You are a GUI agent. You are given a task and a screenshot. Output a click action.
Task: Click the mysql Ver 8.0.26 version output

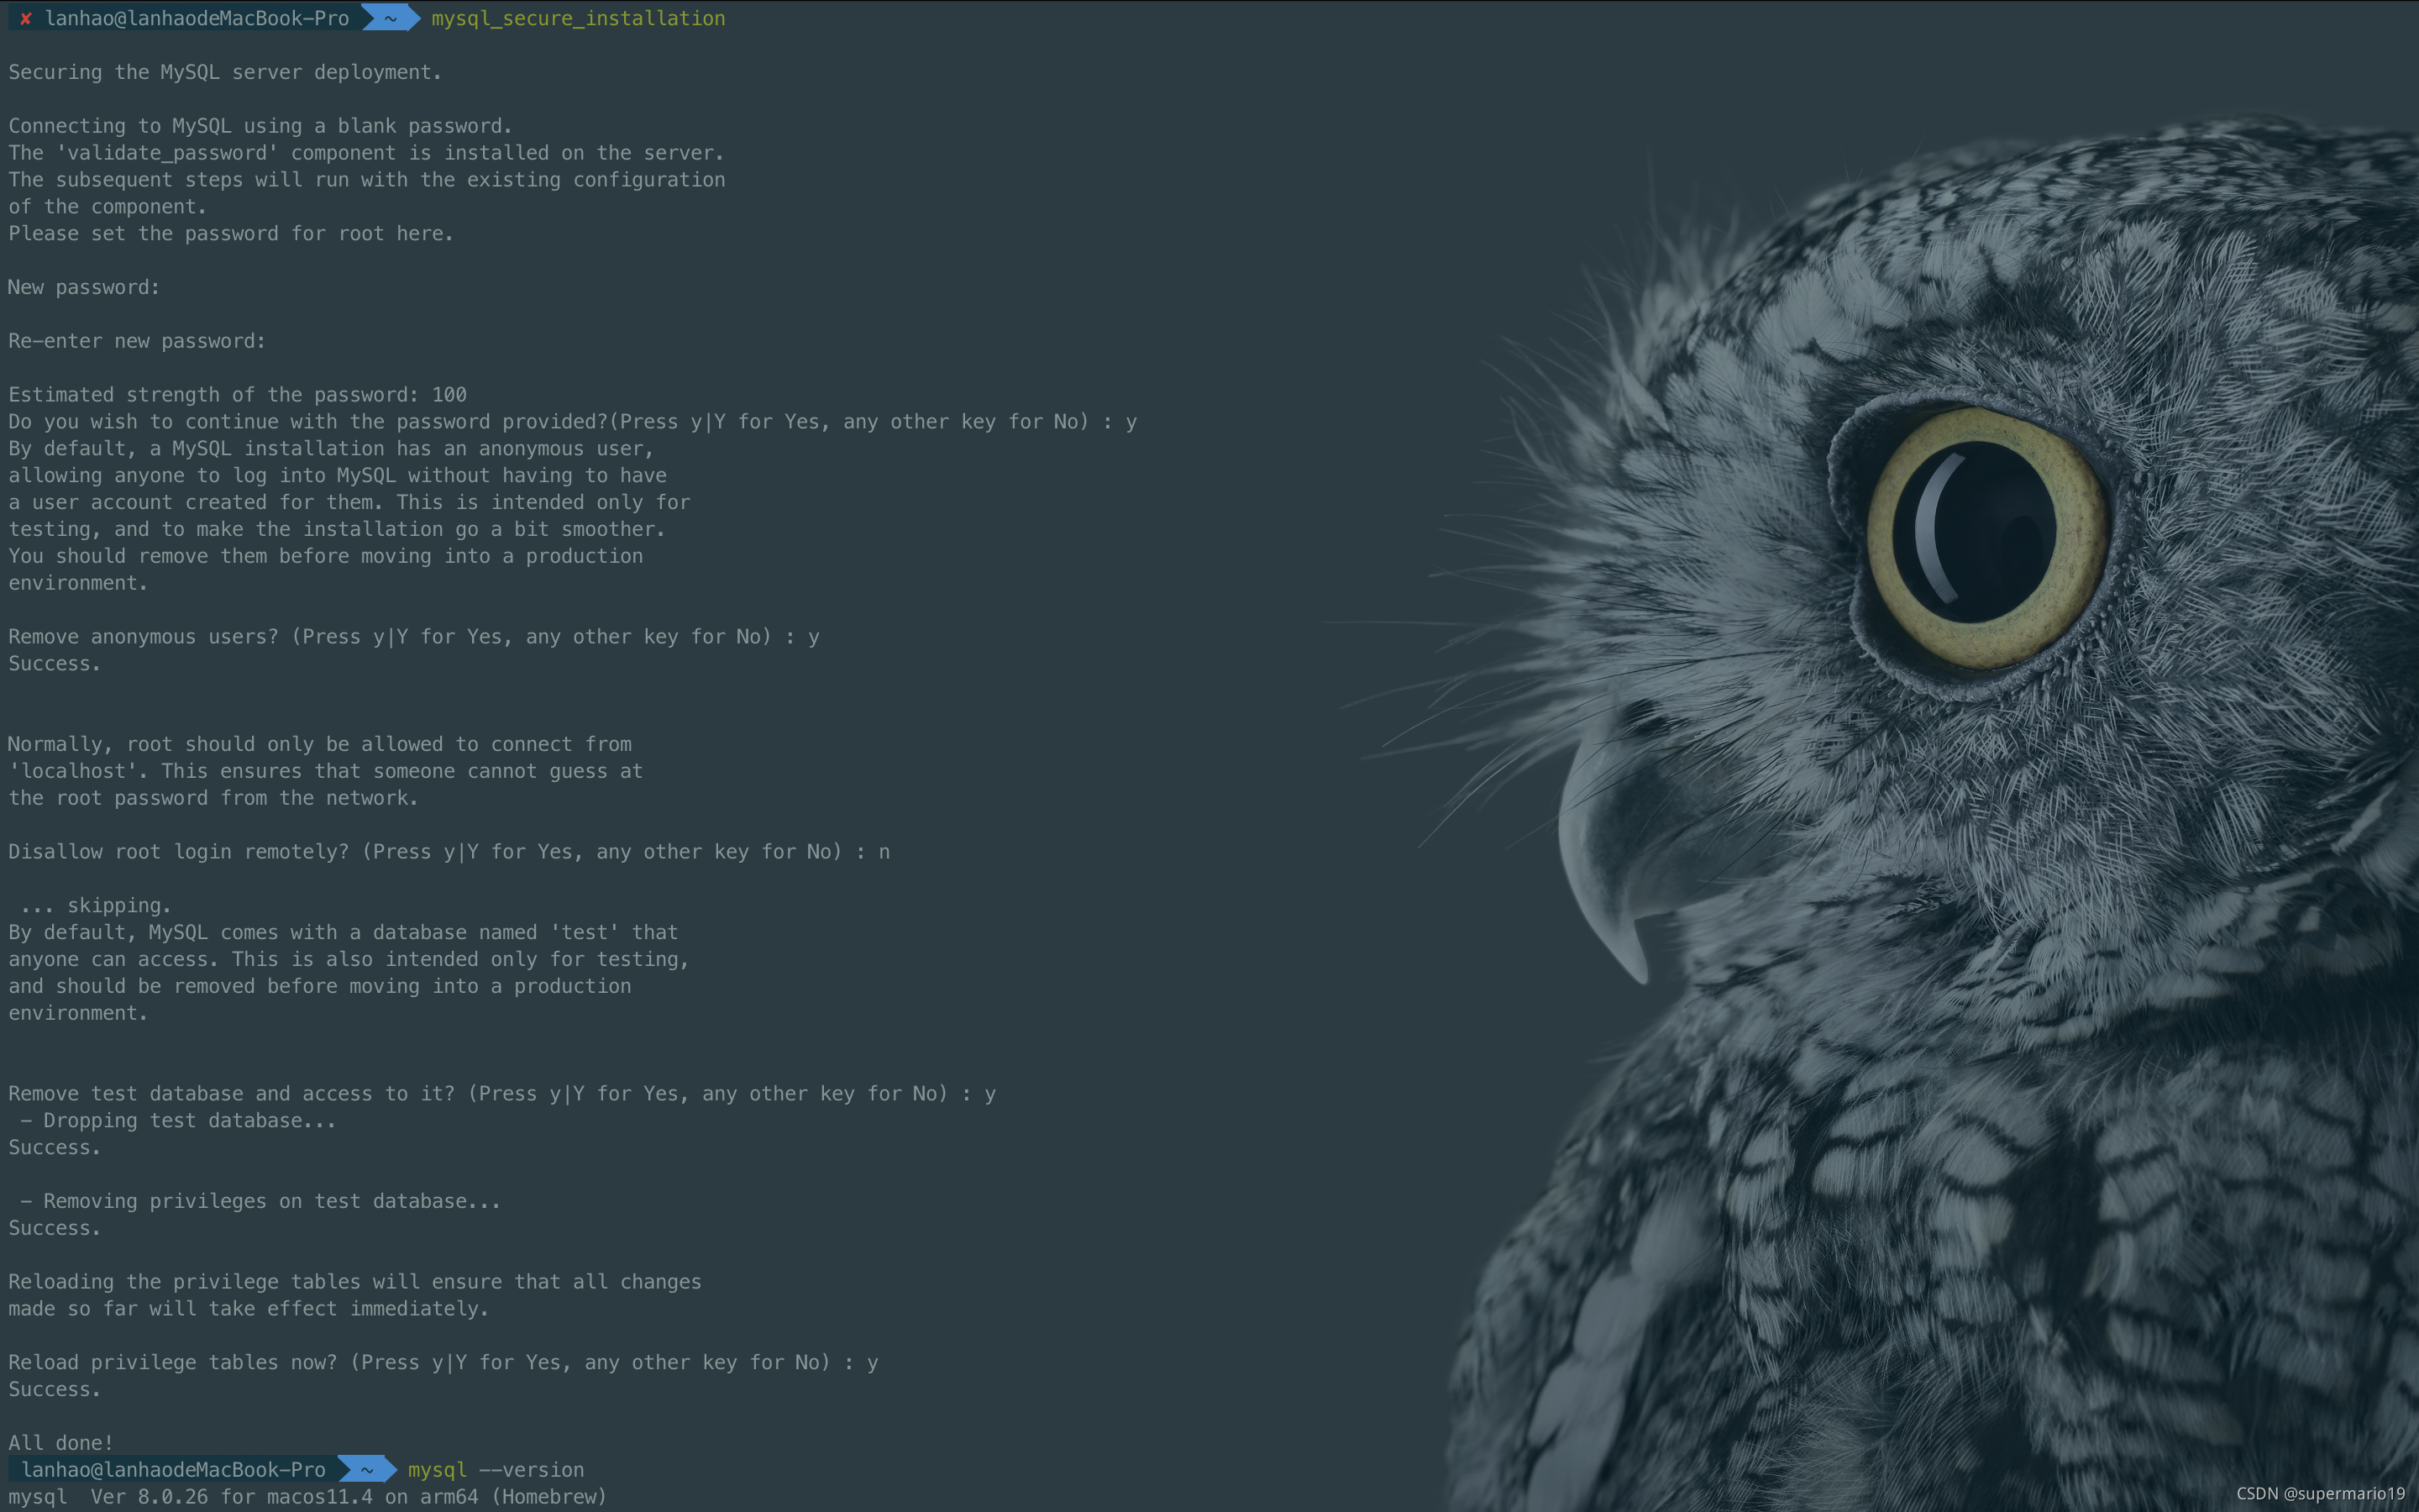(x=307, y=1496)
